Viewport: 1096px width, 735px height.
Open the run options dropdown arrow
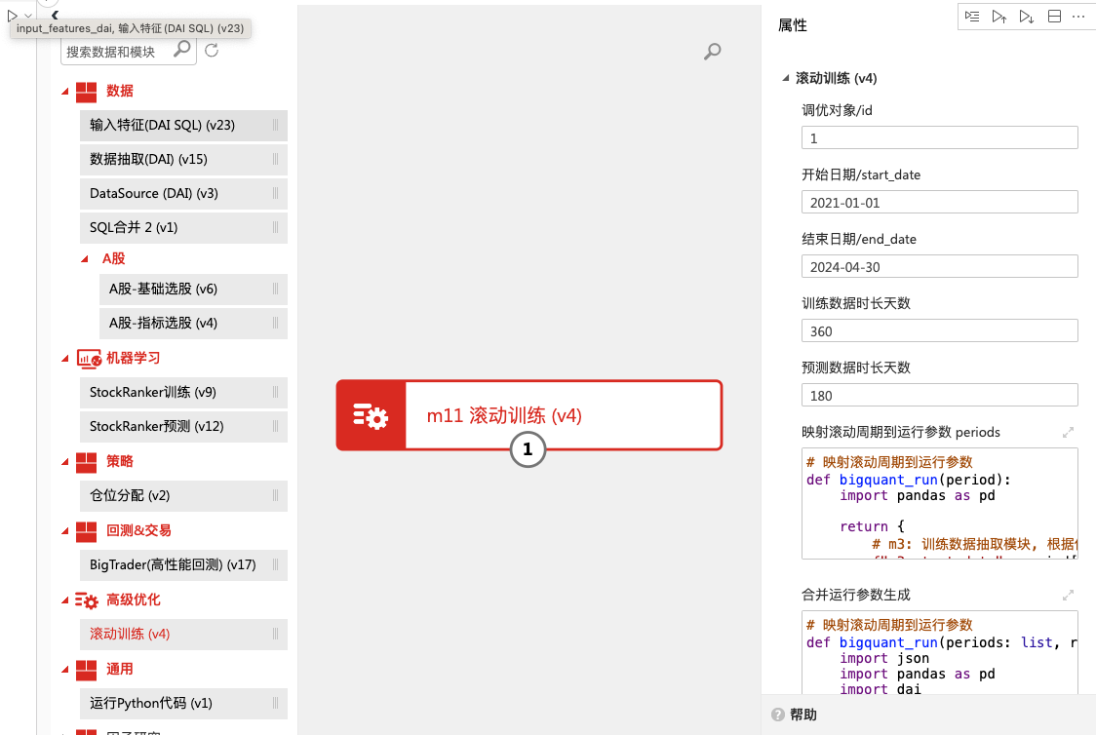pyautogui.click(x=27, y=17)
